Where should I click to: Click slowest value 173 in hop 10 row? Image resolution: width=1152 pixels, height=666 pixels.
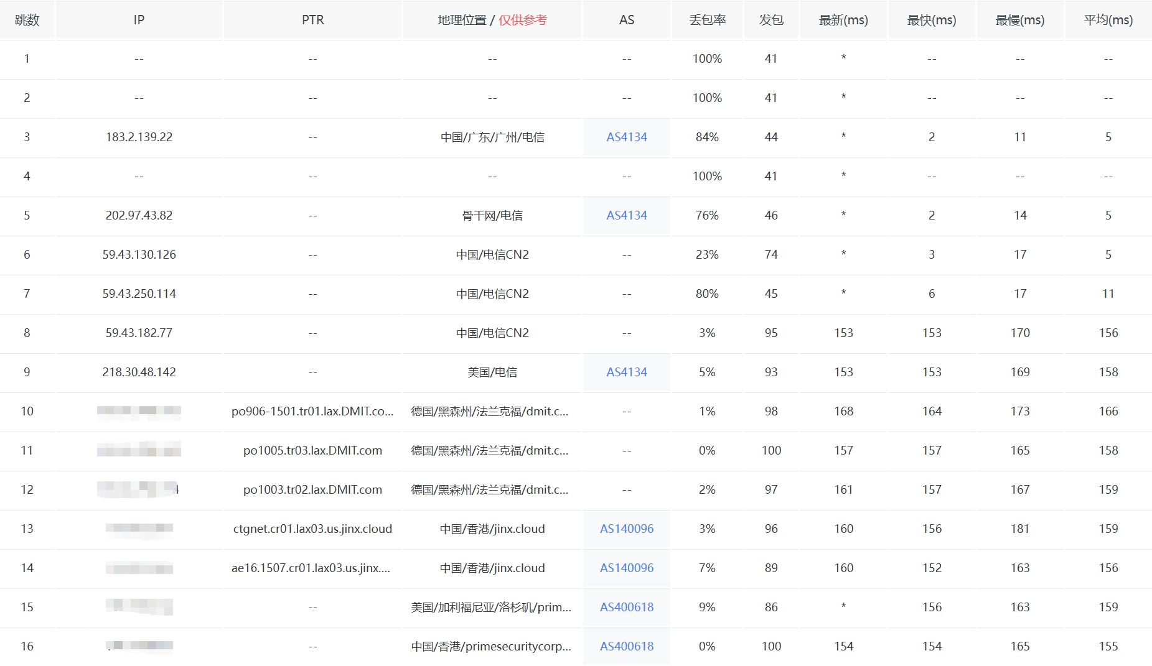[1020, 411]
